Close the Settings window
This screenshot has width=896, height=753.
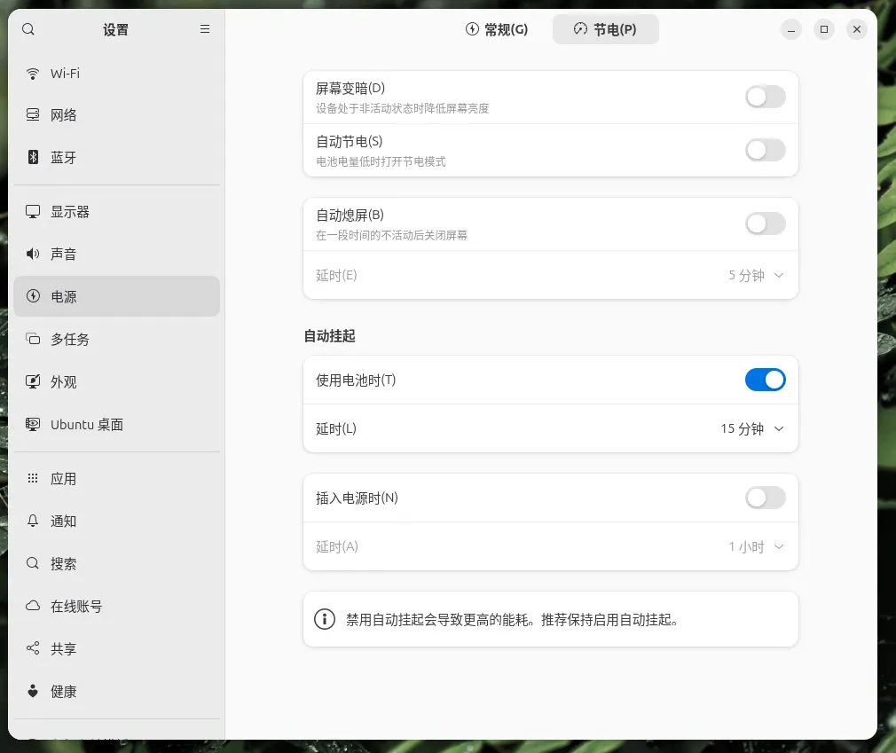pos(857,29)
